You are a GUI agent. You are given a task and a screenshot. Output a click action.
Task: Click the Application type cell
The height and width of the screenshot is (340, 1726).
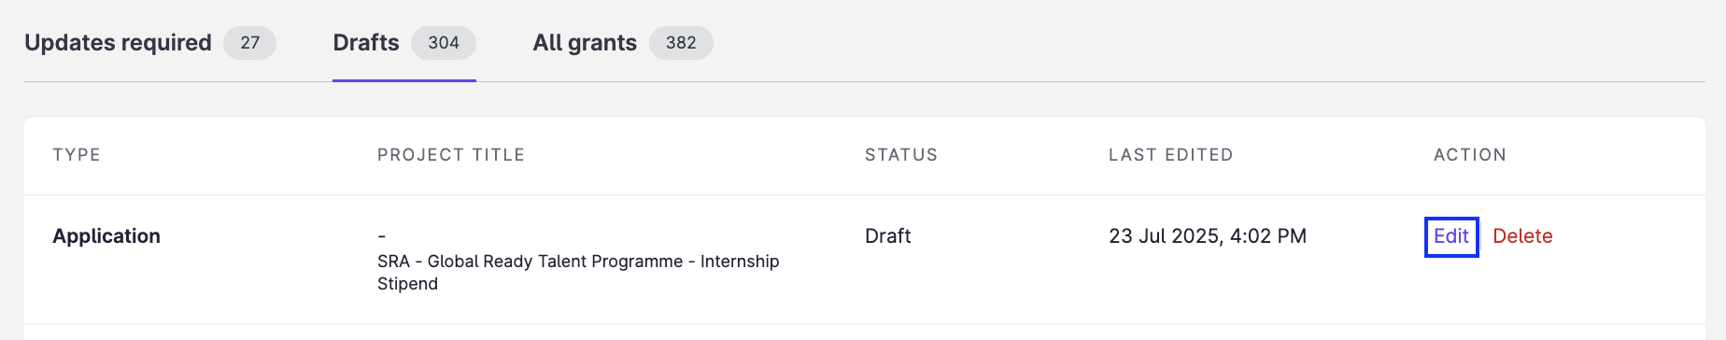106,236
